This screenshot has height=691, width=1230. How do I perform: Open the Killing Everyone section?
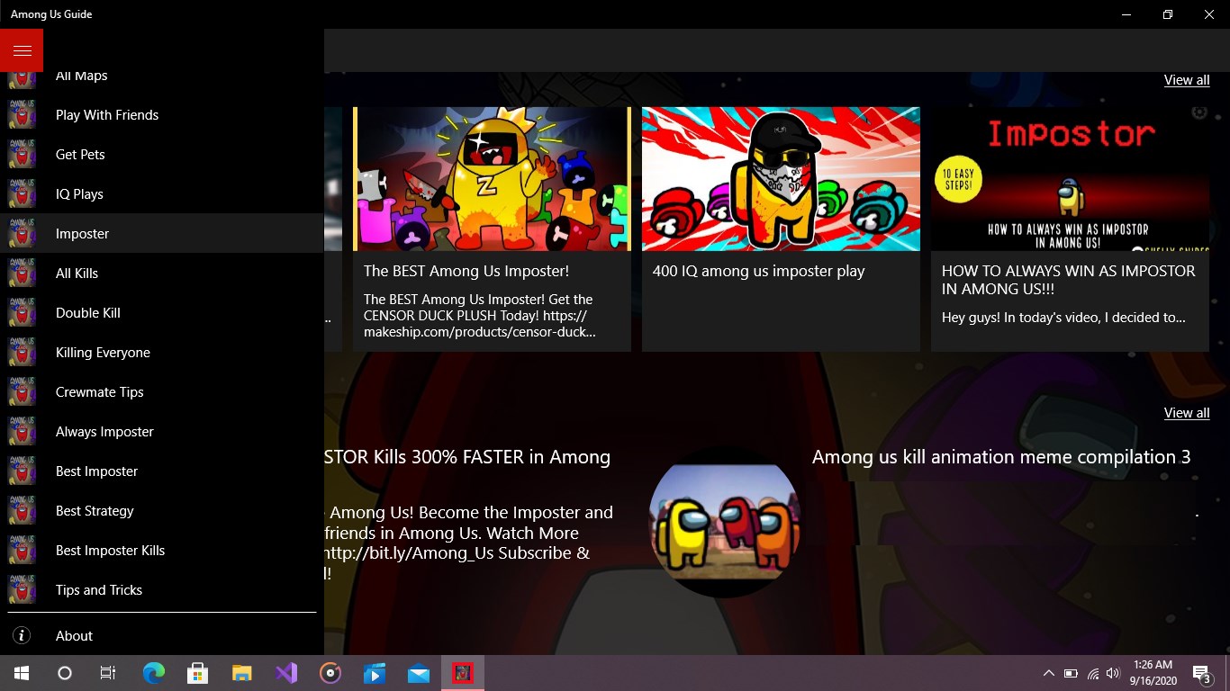coord(162,353)
